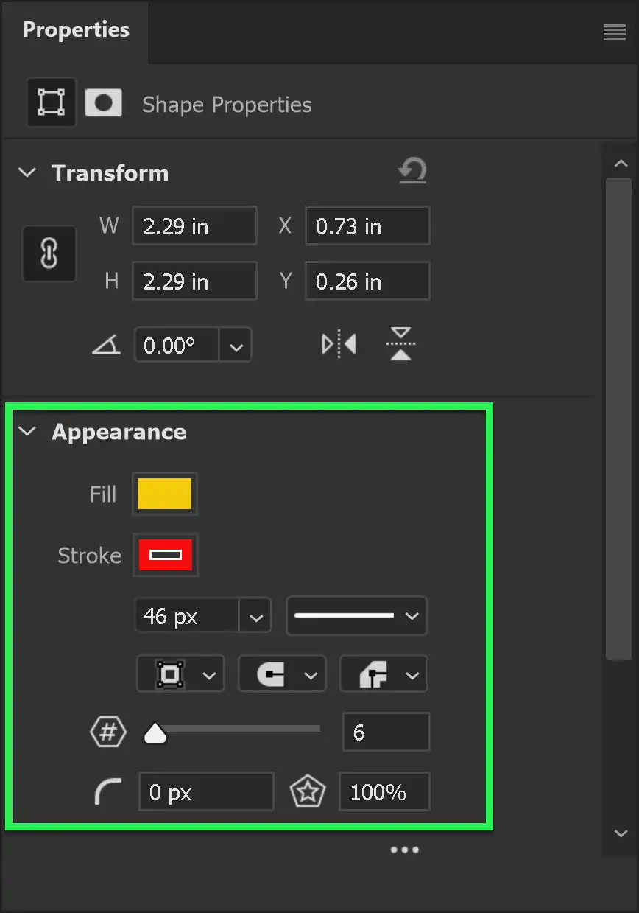Open the stroke cap options
The width and height of the screenshot is (639, 913).
282,674
